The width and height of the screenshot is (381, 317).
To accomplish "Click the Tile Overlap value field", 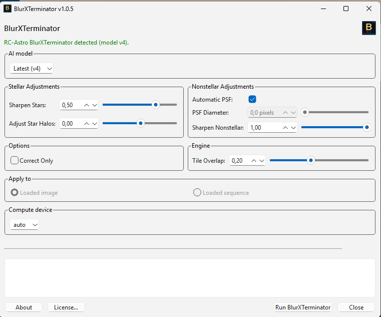I will click(247, 161).
